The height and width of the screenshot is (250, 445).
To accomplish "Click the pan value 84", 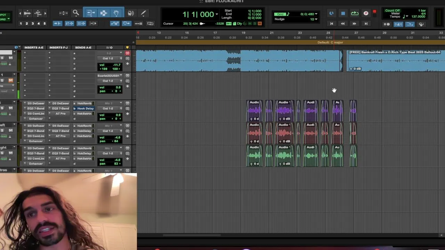I will [x=116, y=141].
